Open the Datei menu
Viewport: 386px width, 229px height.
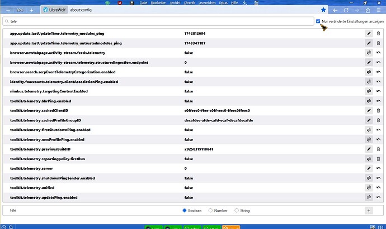pyautogui.click(x=143, y=3)
